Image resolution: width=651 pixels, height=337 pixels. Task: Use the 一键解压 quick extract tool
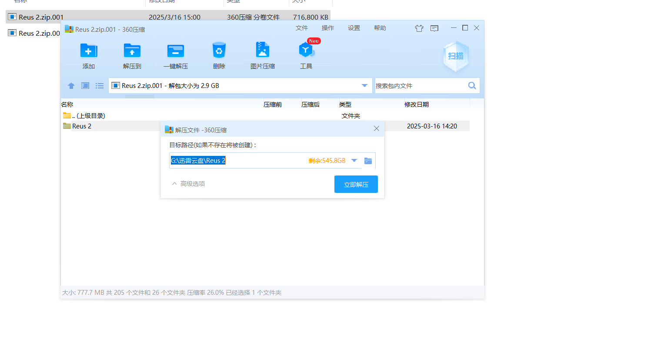click(x=175, y=55)
